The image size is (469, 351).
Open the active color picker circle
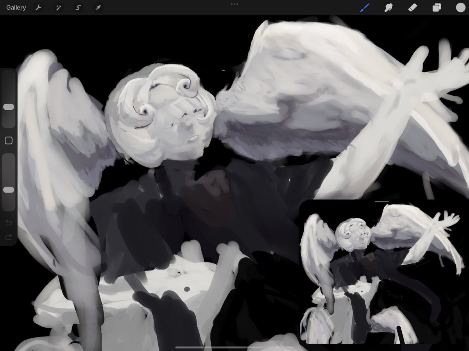[x=460, y=7]
